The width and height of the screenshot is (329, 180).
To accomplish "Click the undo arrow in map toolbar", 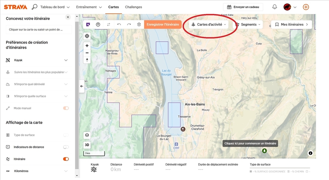I will [x=119, y=25].
